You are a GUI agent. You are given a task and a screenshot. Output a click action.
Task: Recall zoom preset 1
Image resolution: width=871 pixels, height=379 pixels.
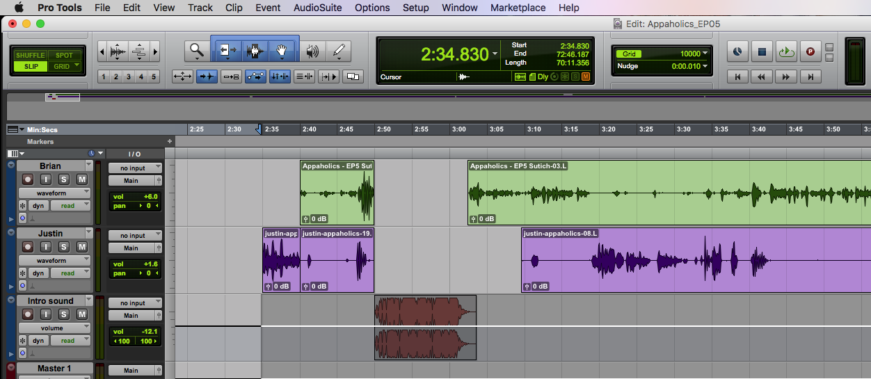(x=103, y=76)
